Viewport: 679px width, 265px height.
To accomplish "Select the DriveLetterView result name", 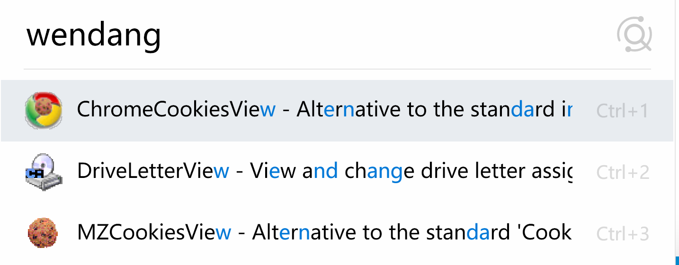I will pyautogui.click(x=153, y=171).
